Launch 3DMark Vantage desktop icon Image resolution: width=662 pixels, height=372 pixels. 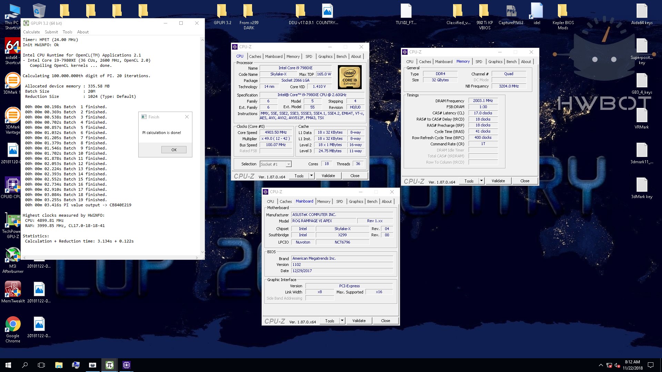coord(13,115)
